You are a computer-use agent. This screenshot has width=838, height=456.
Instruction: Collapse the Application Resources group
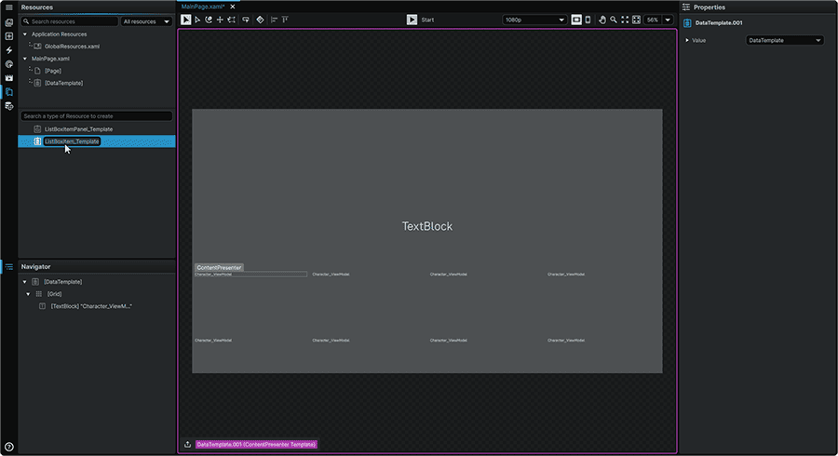point(24,34)
